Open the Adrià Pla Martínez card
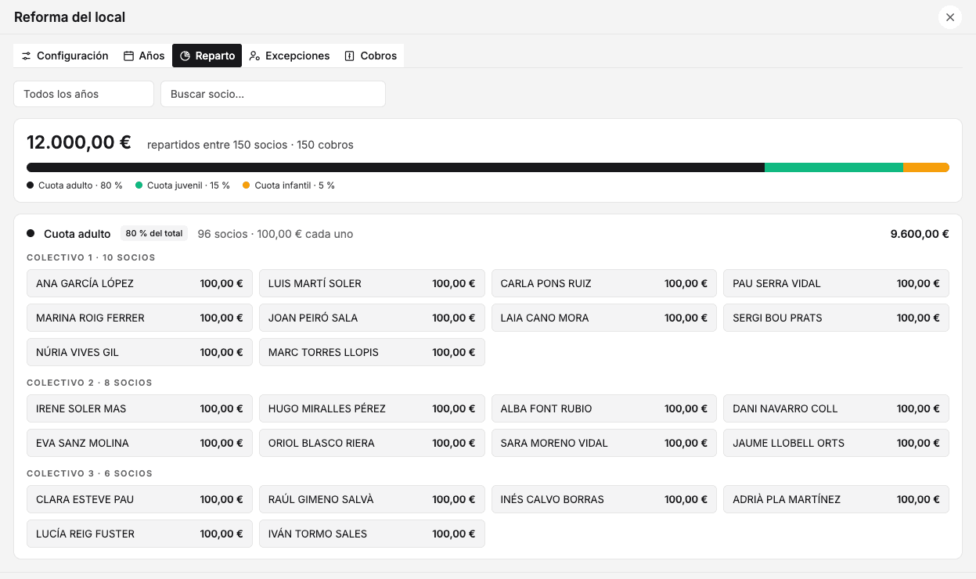Viewport: 976px width, 579px height. point(836,499)
